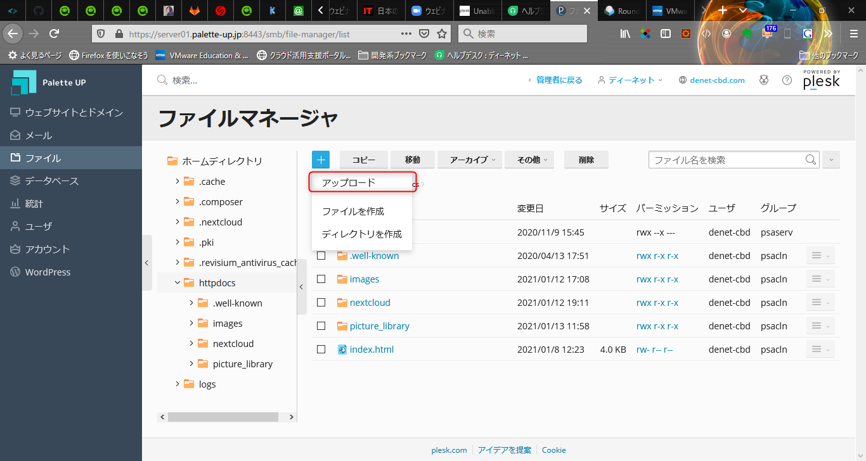Click アイデアを提案 footer link
This screenshot has width=866, height=461.
505,450
